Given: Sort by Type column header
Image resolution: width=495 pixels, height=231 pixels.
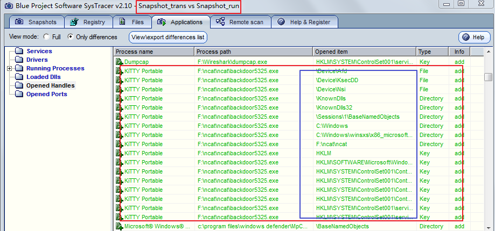Looking at the screenshot, I should point(433,52).
